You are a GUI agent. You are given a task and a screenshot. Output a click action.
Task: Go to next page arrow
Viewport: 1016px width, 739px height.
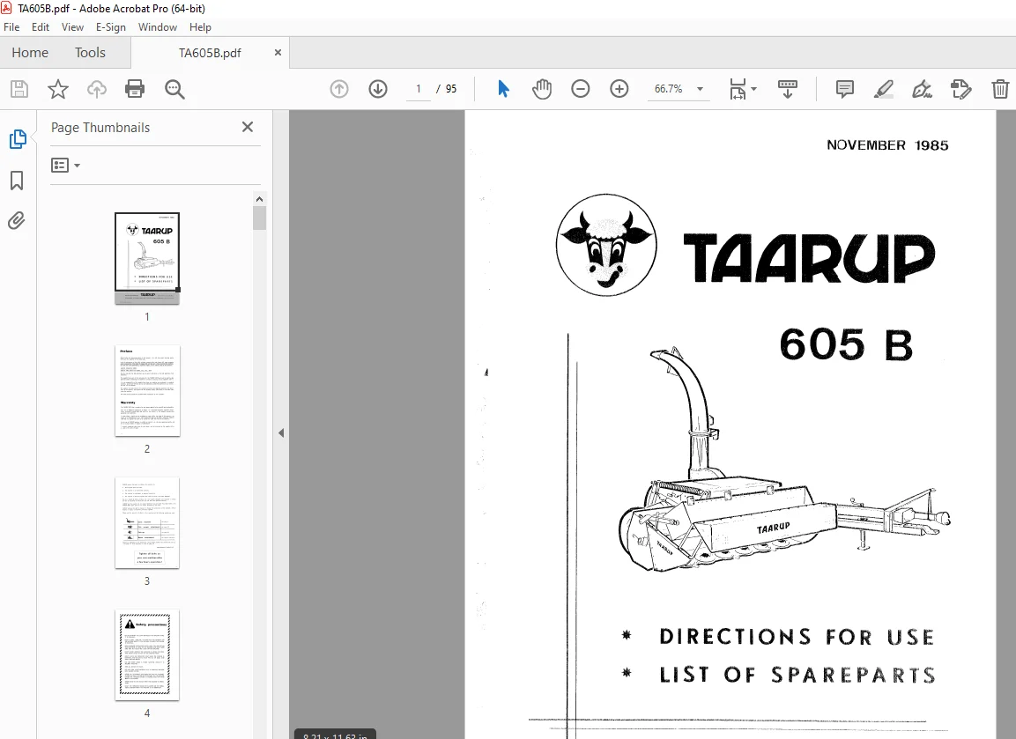pyautogui.click(x=378, y=89)
